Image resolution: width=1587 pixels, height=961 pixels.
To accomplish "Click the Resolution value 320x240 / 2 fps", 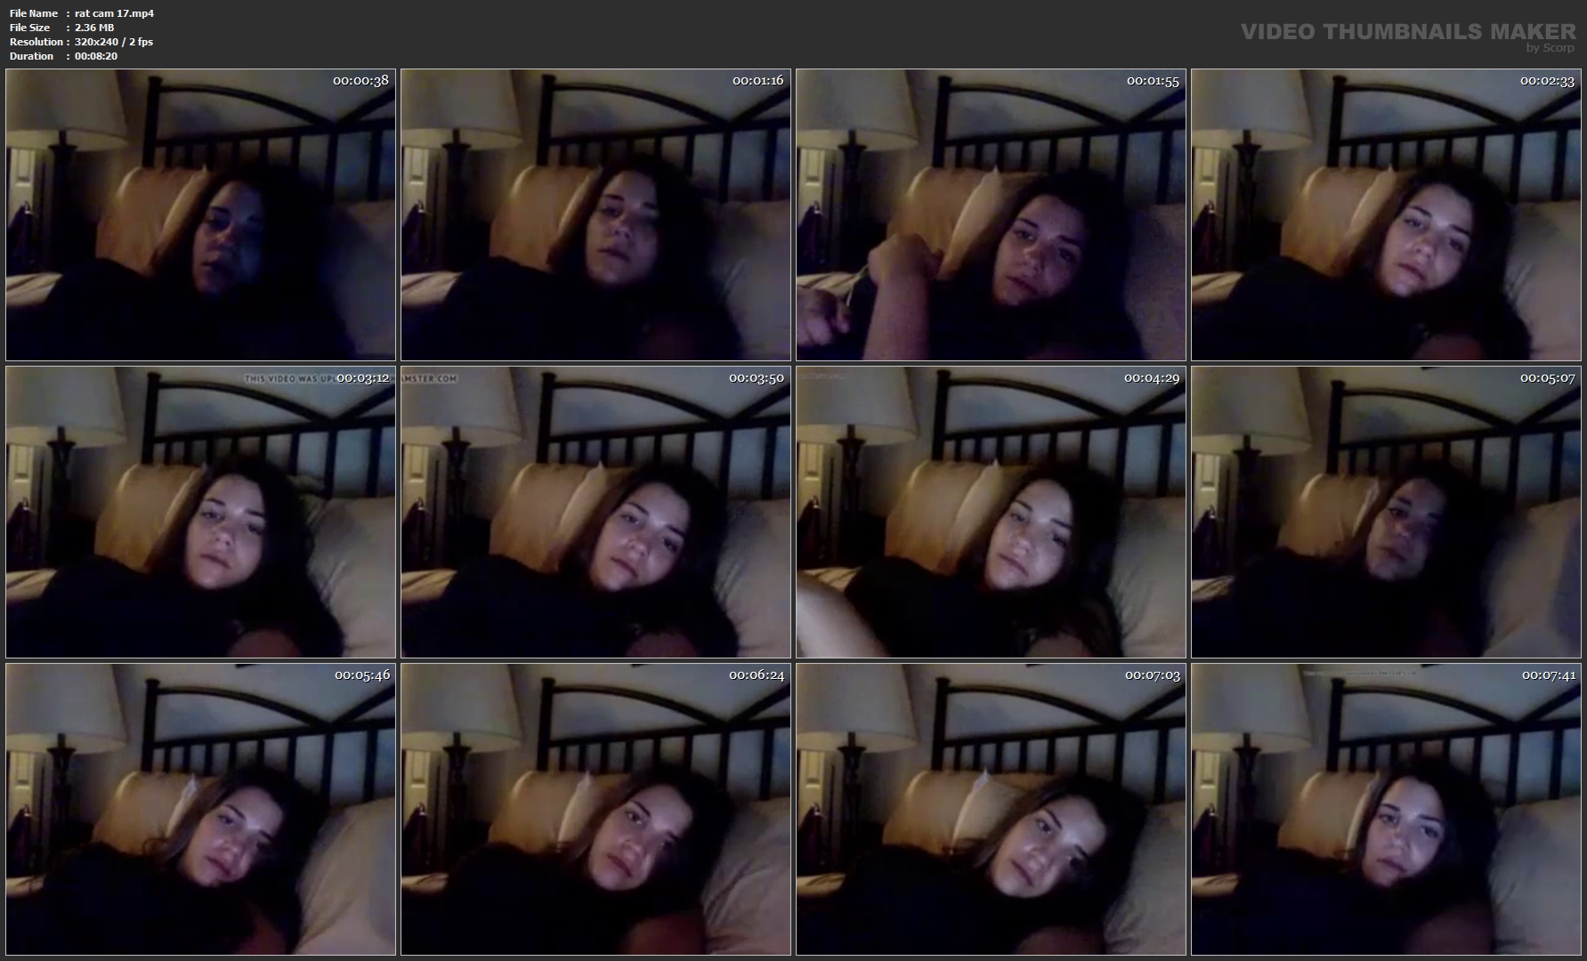I will tap(114, 42).
